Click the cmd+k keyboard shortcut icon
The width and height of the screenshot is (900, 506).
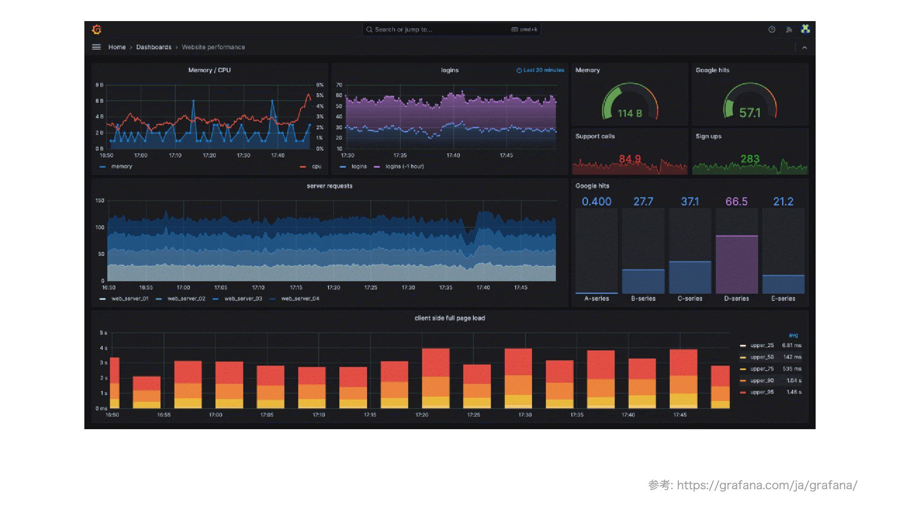515,30
